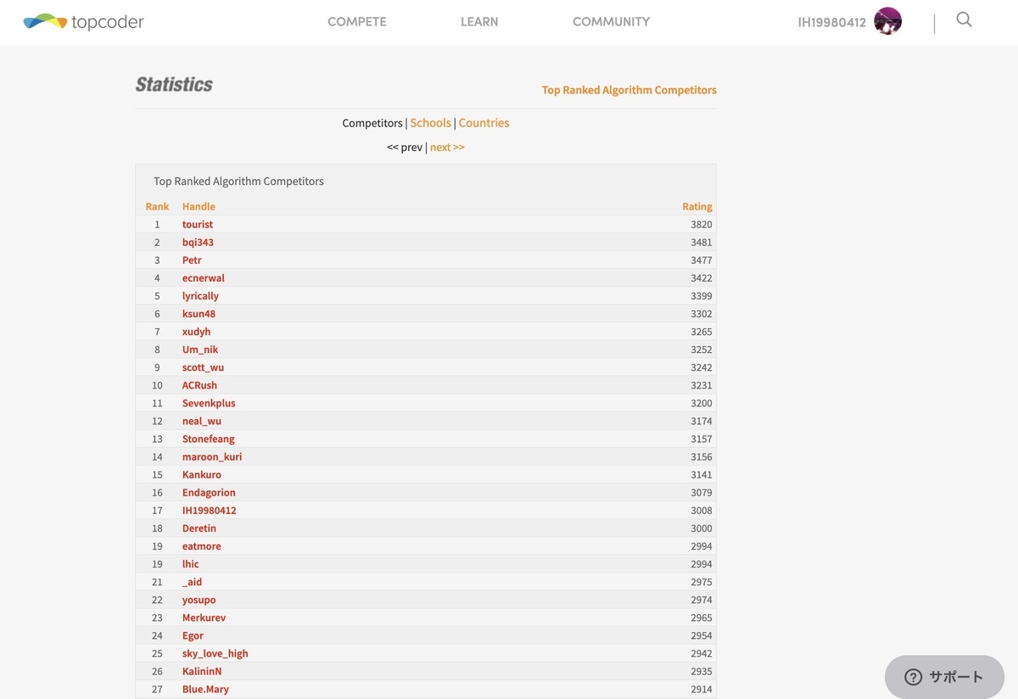Open eatmore's profile

(202, 546)
